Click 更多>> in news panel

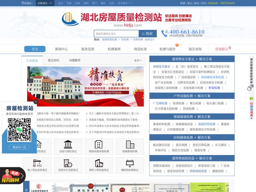tap(138, 60)
